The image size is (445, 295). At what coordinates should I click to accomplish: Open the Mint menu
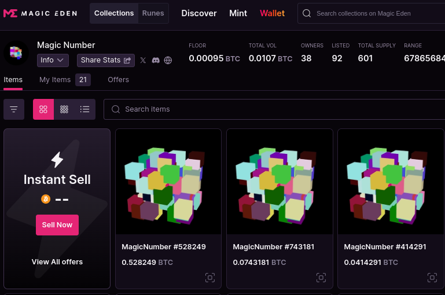click(238, 13)
